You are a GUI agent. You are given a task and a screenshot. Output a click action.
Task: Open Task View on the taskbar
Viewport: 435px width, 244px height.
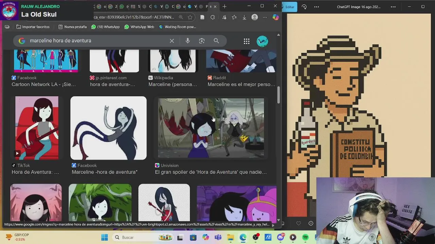coord(180,238)
